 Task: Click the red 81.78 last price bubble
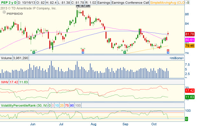pos(190,34)
